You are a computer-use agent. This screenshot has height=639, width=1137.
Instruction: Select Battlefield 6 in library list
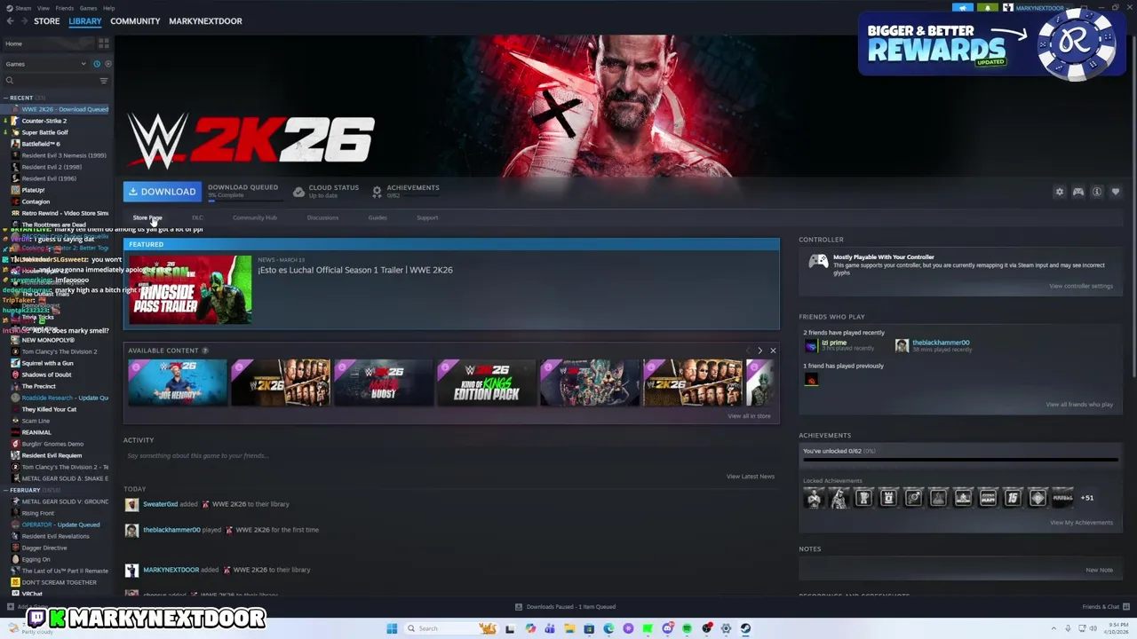(41, 144)
